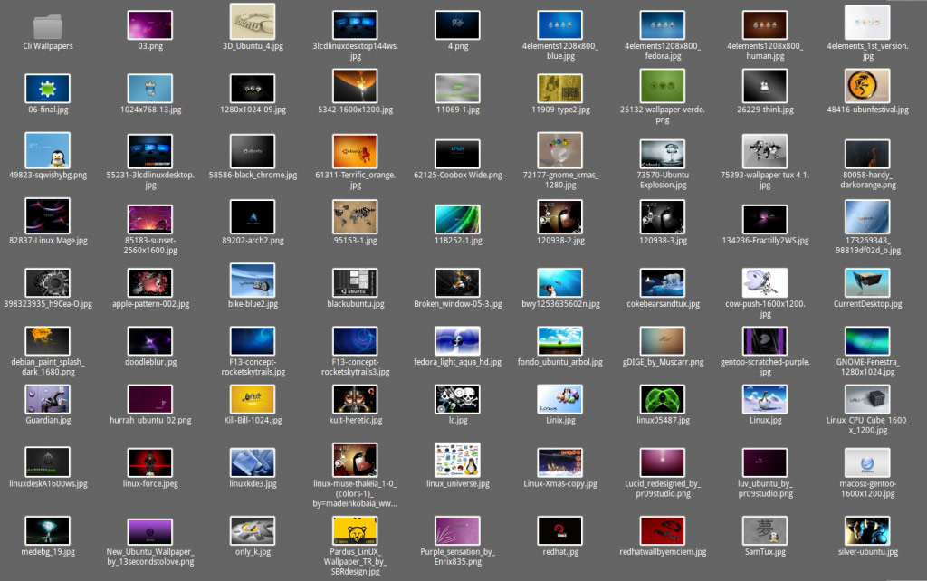Open the cow-push-1600x1200.jpg image

point(764,282)
